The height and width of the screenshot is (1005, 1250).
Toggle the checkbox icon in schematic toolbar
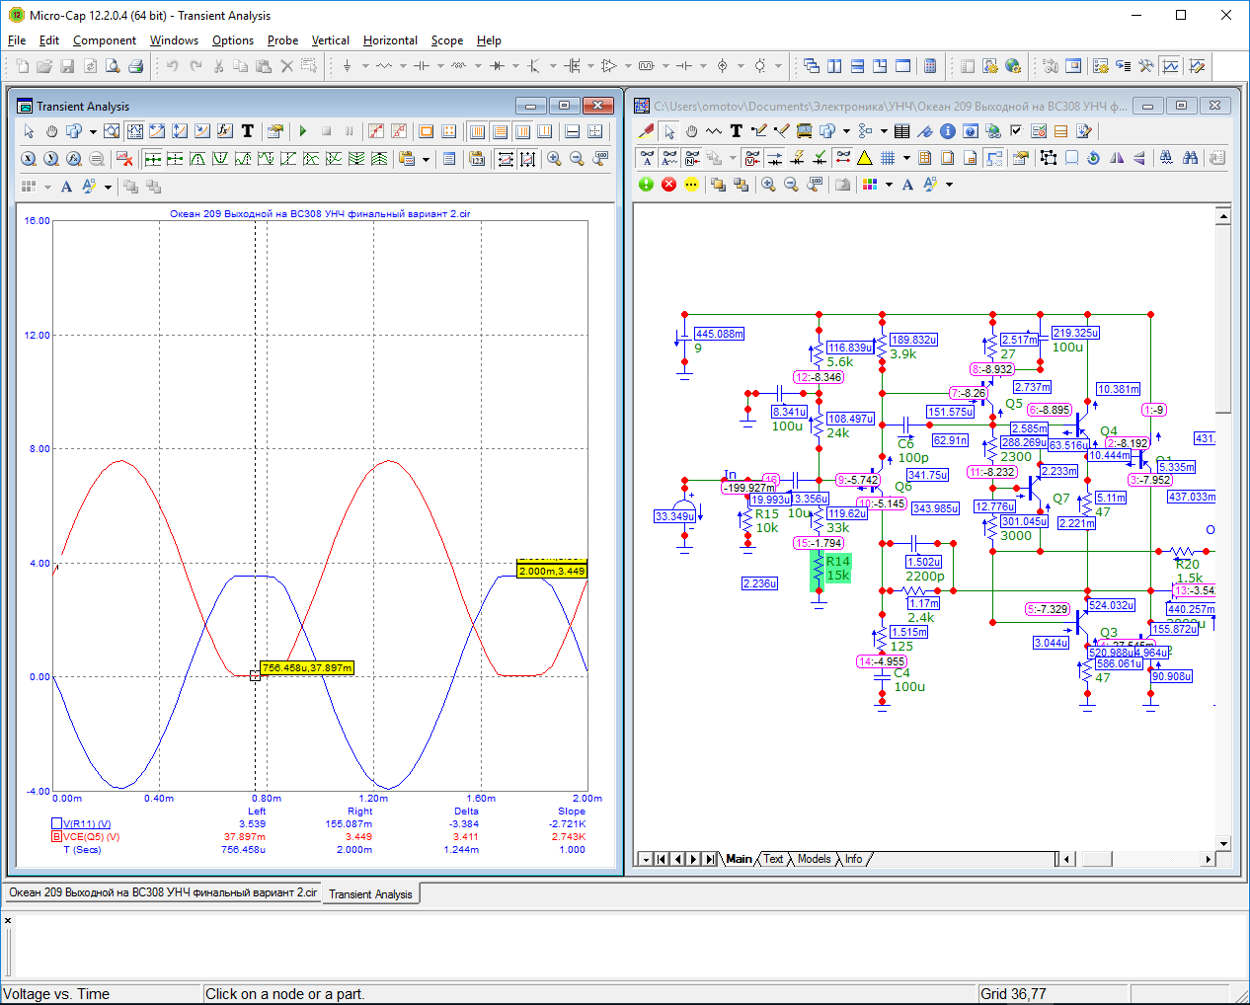[x=1015, y=130]
